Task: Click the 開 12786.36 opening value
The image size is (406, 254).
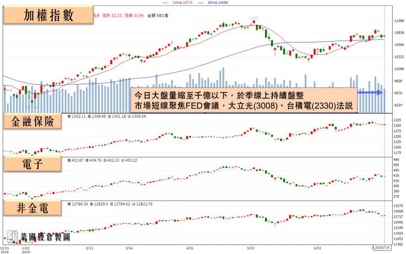Action: [x=78, y=204]
